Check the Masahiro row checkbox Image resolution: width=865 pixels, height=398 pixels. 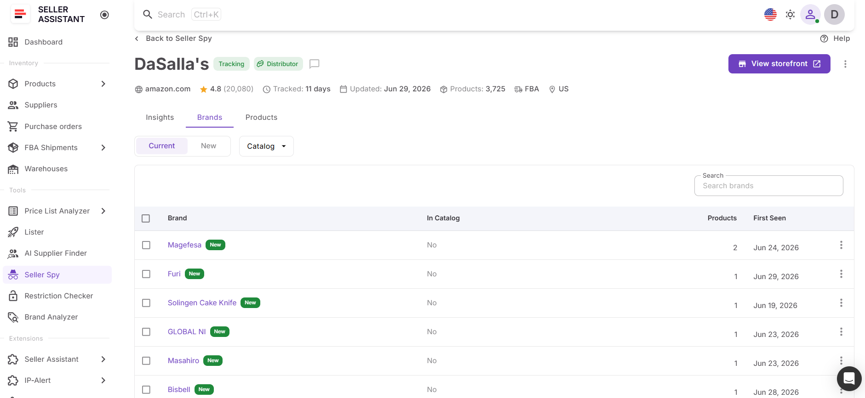(146, 361)
